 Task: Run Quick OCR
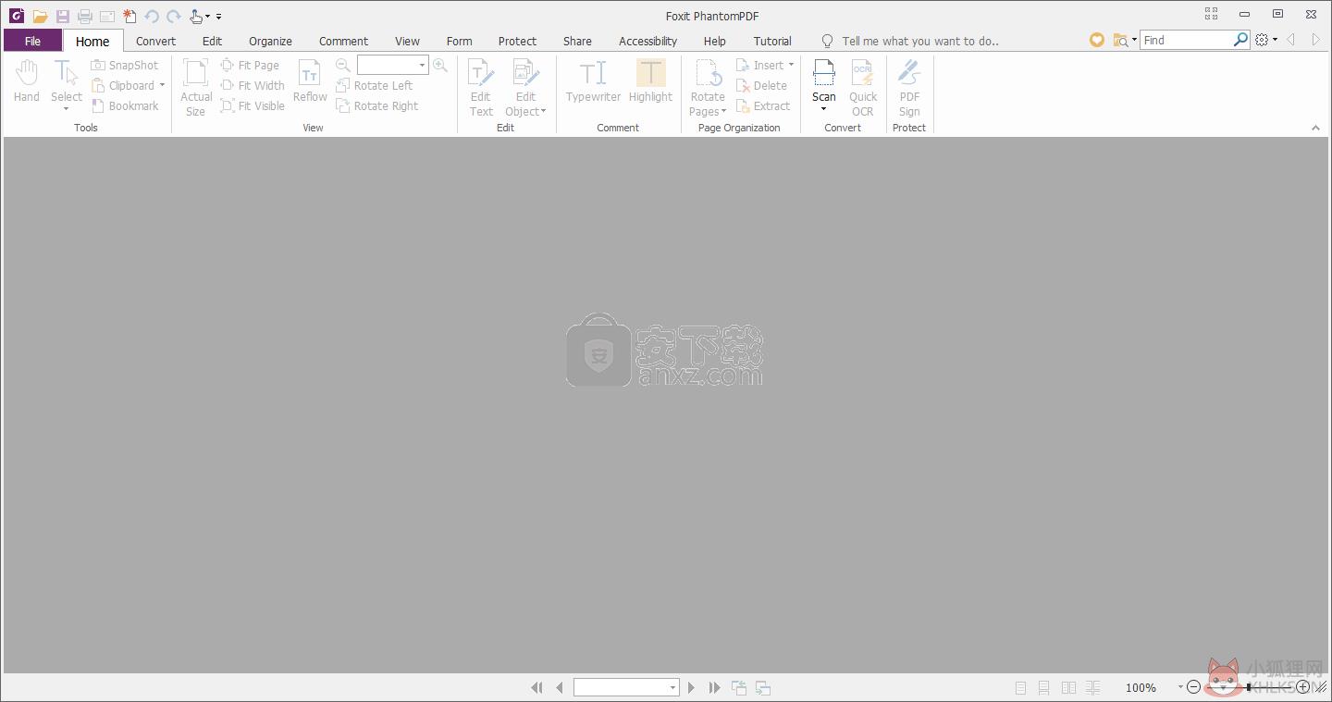click(863, 88)
